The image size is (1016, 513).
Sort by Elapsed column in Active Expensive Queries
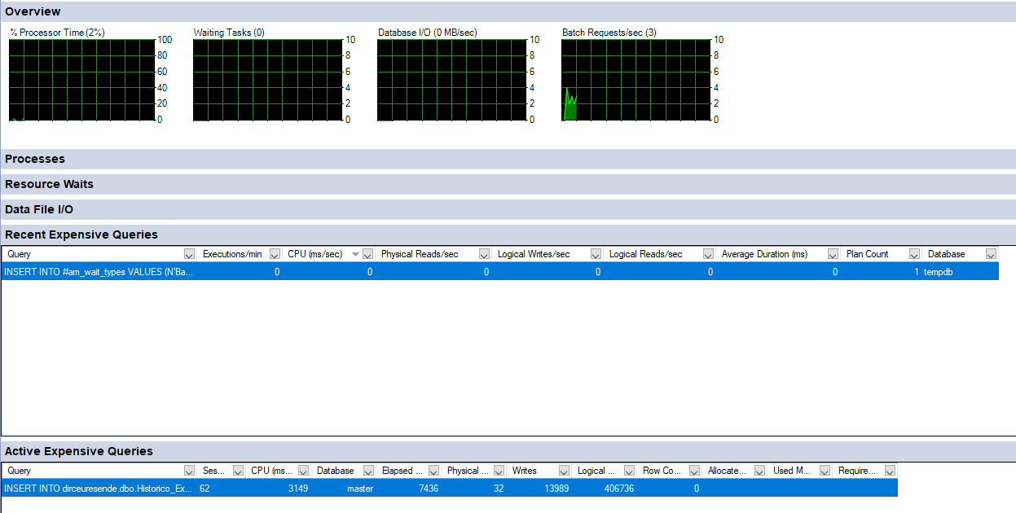point(402,471)
